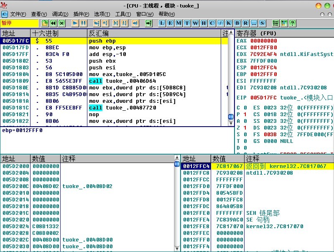This screenshot has width=334, height=252.
Task: Click the 寄存器 (FPU) header to switch register view
Action: click(x=285, y=33)
